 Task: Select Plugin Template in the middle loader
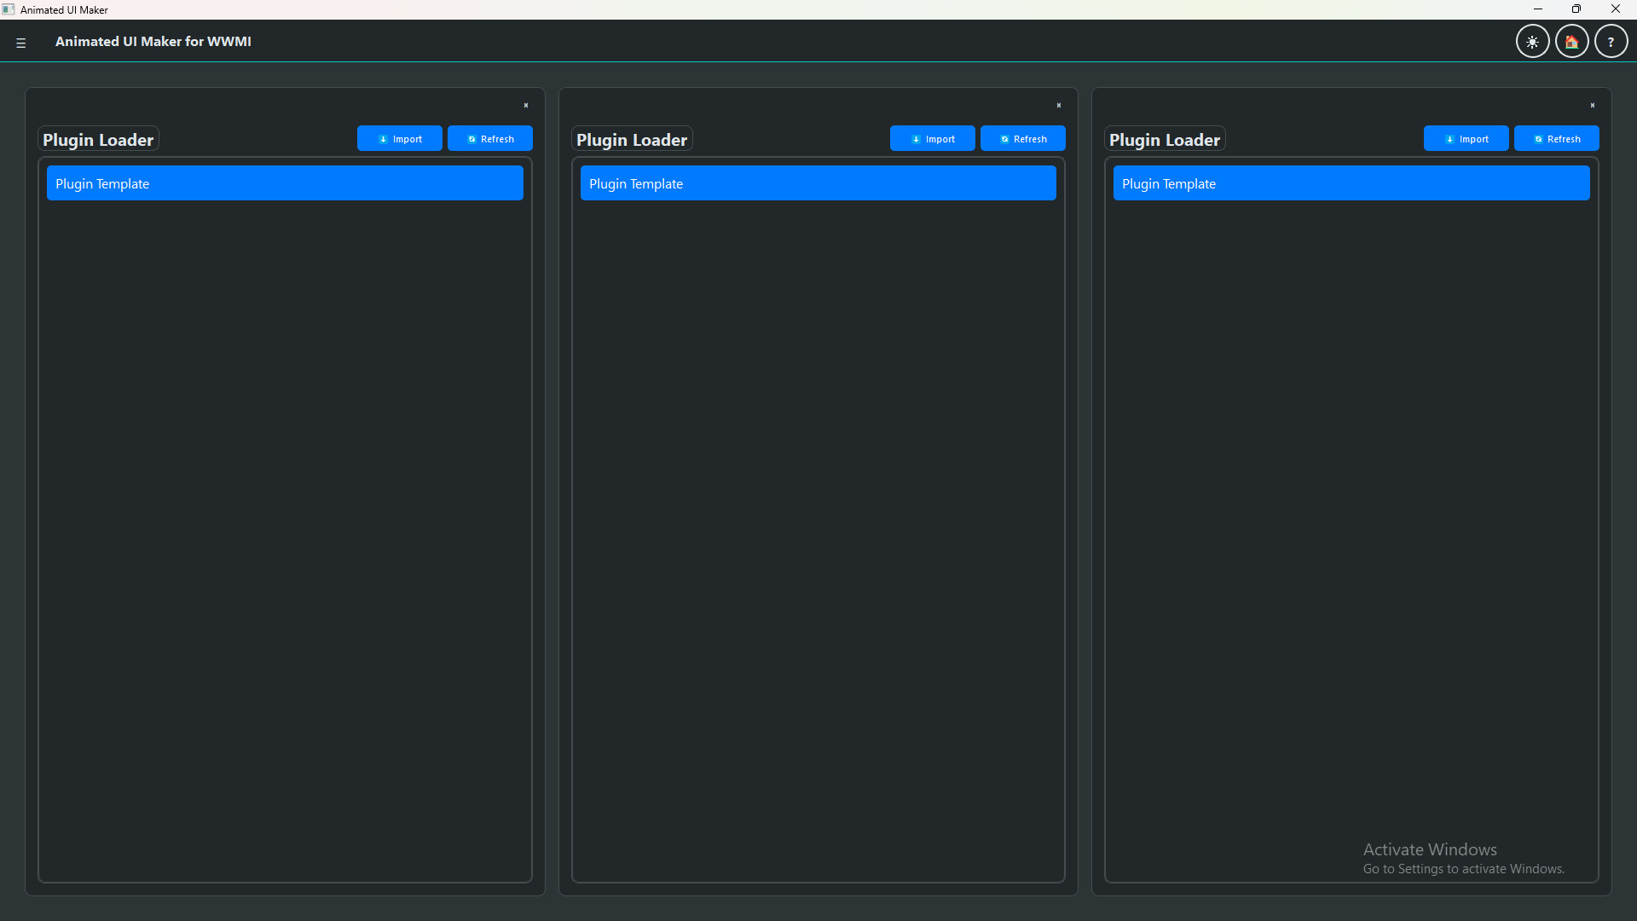(818, 182)
